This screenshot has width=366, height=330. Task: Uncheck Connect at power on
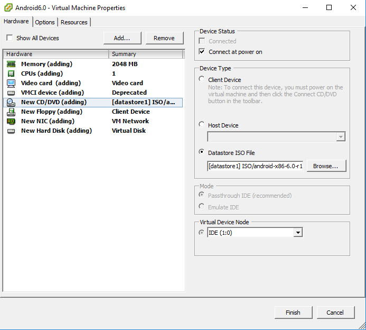[202, 52]
